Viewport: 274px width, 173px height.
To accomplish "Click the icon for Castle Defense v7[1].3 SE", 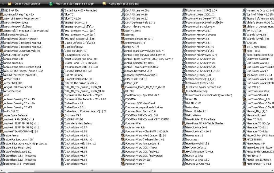I will [63, 43].
